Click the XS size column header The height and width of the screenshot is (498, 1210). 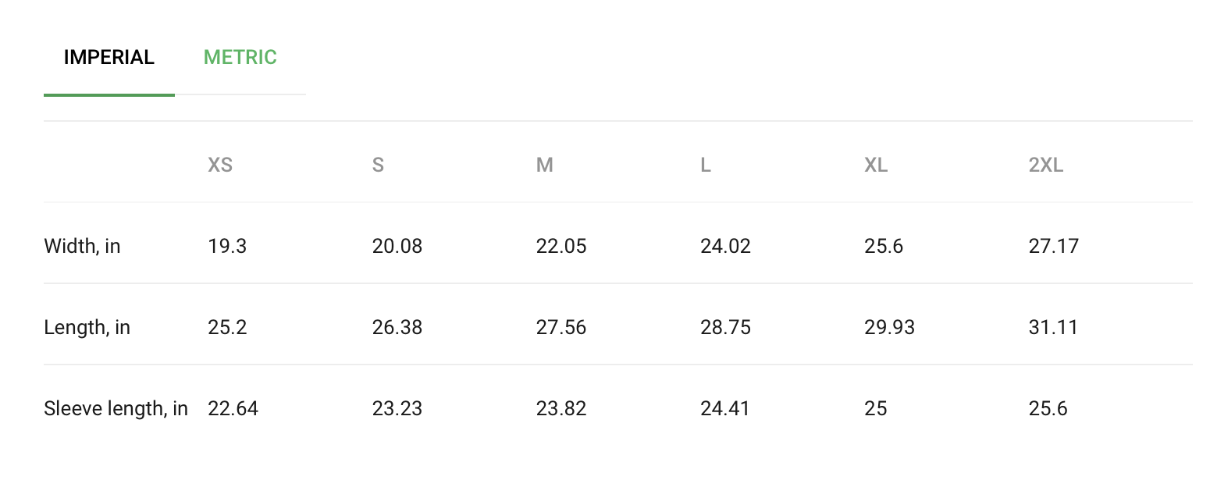(x=220, y=165)
